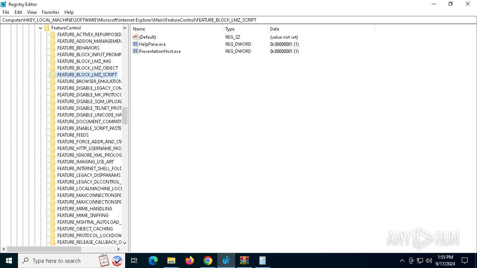Launch Firefox from the taskbar
477x268 pixels.
tap(189, 261)
